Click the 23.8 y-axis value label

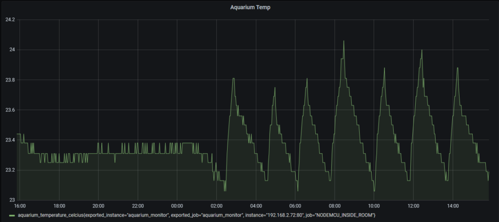pos(10,80)
